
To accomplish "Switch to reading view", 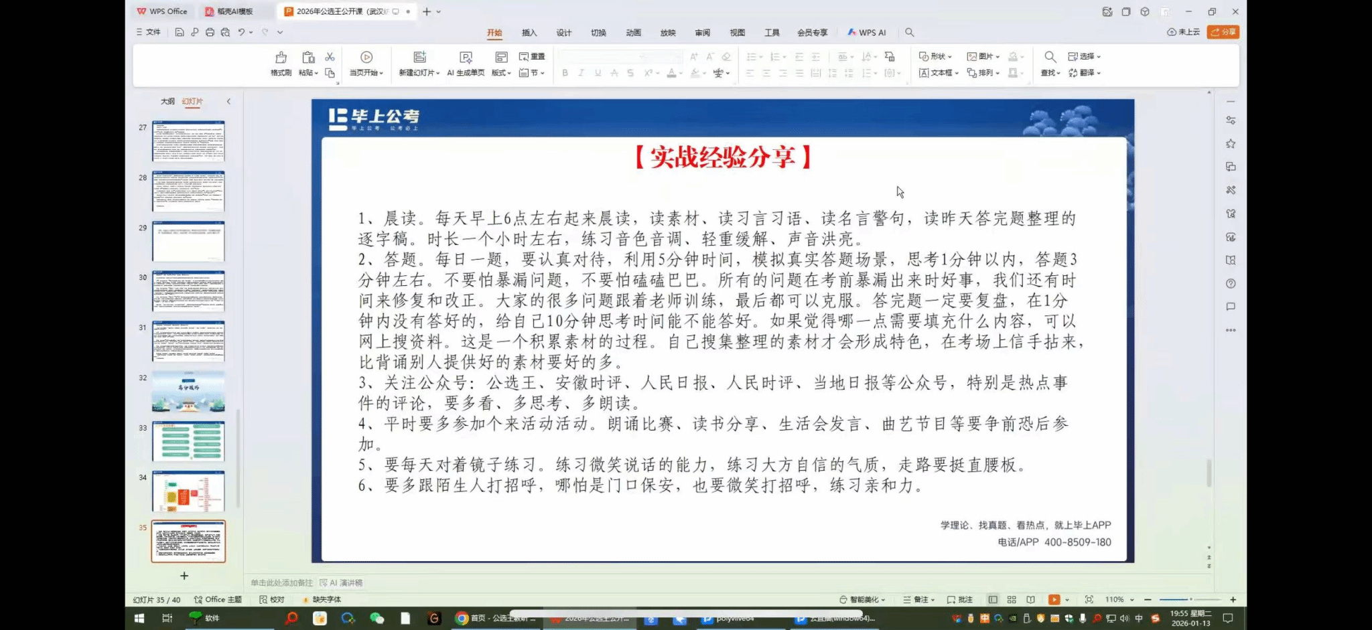I will 1030,600.
